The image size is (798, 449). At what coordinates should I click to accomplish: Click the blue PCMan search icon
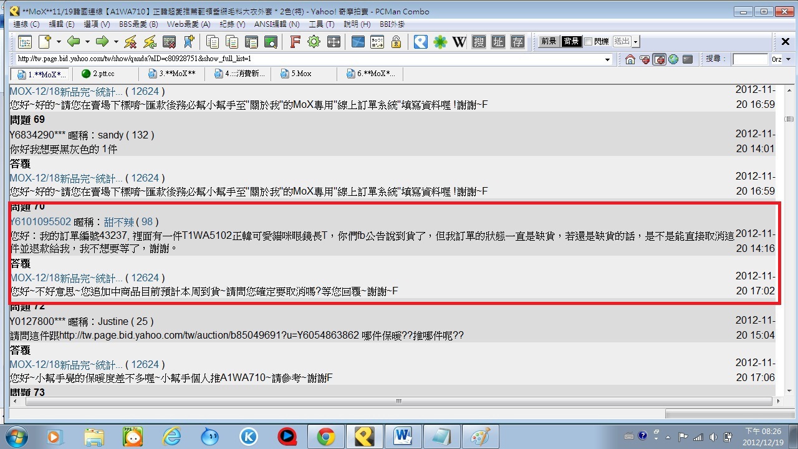(421, 42)
